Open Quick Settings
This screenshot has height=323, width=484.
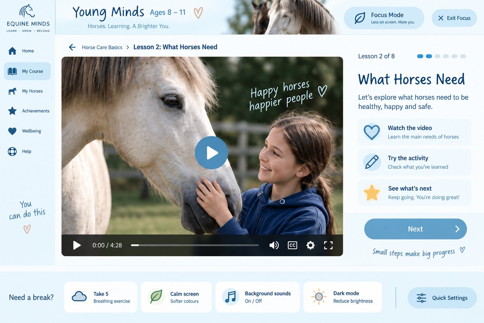tap(442, 298)
